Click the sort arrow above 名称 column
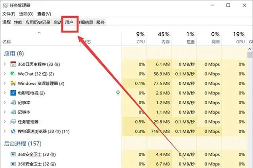The height and width of the screenshot is (168, 253). coord(39,33)
